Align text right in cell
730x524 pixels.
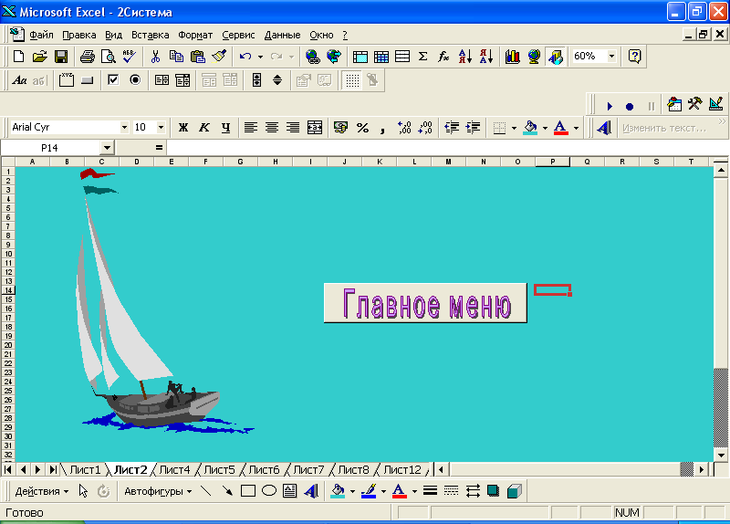(293, 127)
